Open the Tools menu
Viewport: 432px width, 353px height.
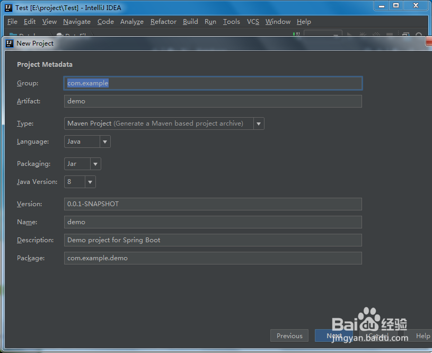pyautogui.click(x=232, y=22)
